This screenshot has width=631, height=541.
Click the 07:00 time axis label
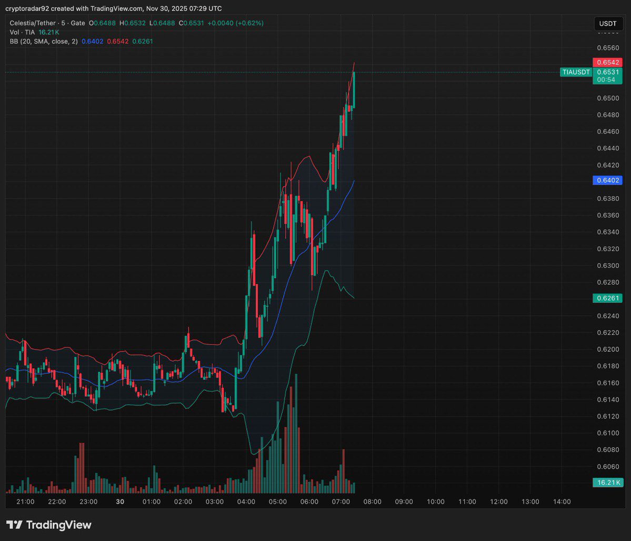coord(340,502)
